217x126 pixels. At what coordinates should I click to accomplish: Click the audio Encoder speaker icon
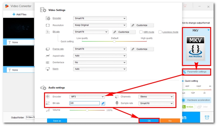[48, 96]
